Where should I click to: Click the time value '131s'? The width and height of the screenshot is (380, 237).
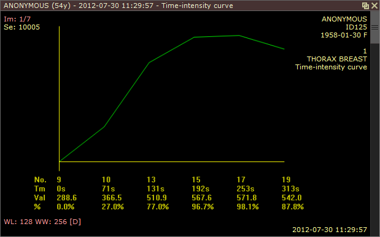click(155, 188)
